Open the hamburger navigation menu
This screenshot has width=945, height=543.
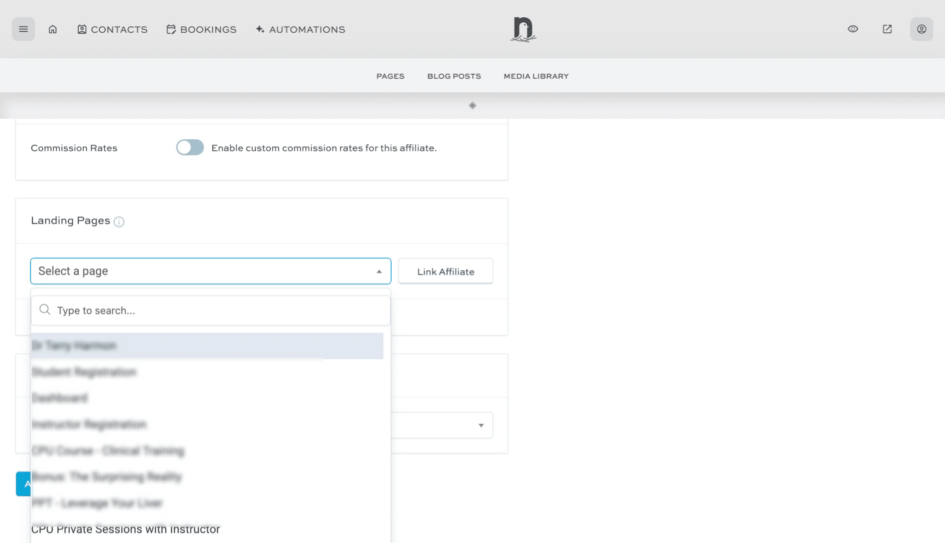(x=23, y=29)
